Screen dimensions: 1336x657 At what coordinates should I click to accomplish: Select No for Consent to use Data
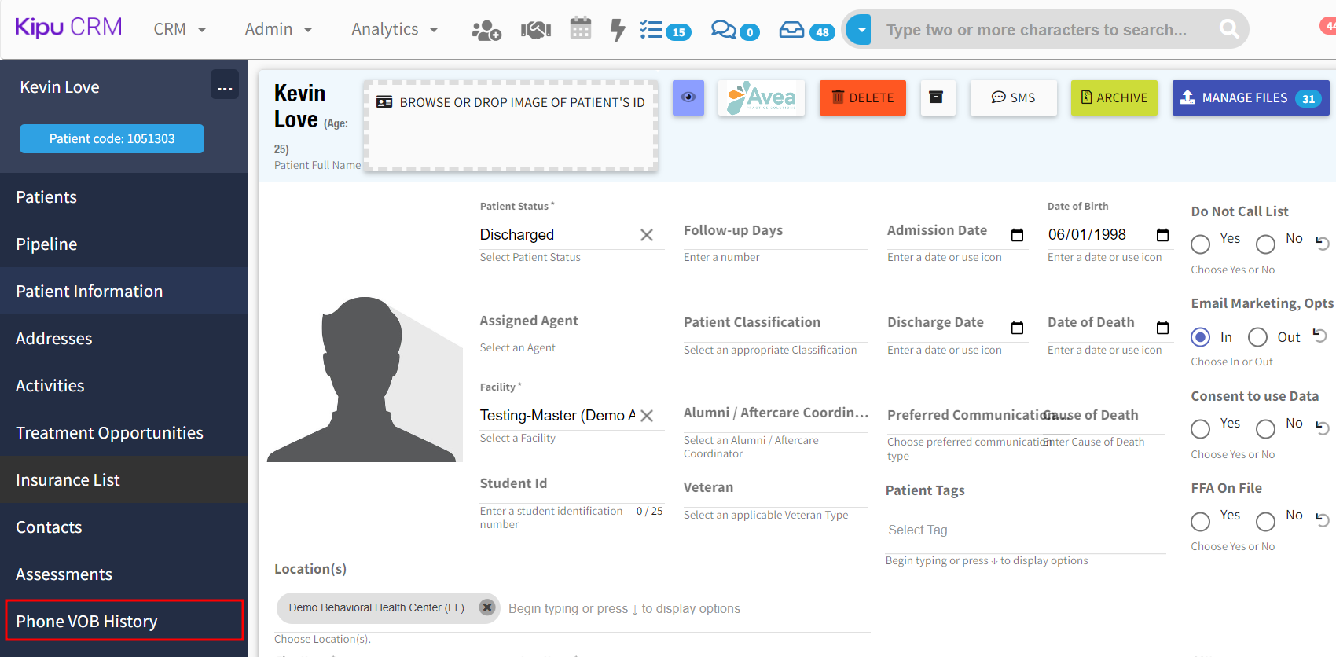(x=1265, y=429)
